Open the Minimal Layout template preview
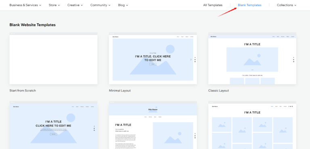 pos(153,58)
